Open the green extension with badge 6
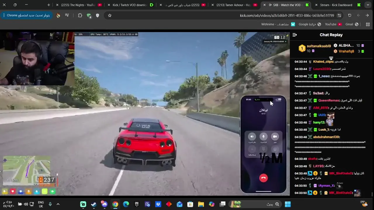This screenshot has height=210, width=374. point(89,16)
